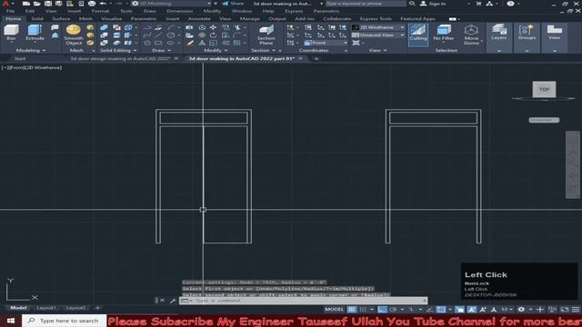Add a new drawing tab with plus button
This screenshot has height=327, width=582.
point(316,58)
